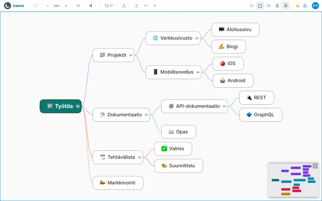Select the Aloitussivu node
322x201 pixels.
235,30
